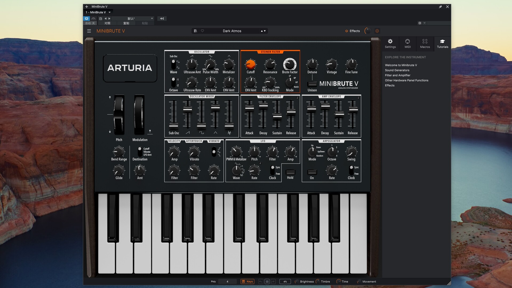
Task: Open host settings gear dropdown
Action: click(422, 23)
